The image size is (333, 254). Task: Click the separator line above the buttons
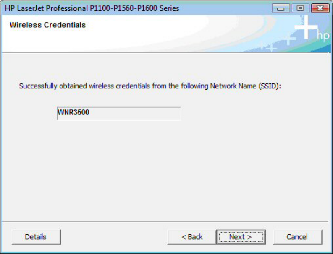point(165,221)
